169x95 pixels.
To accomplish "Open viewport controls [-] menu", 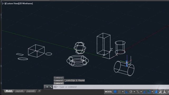I will click(x=4, y=3).
